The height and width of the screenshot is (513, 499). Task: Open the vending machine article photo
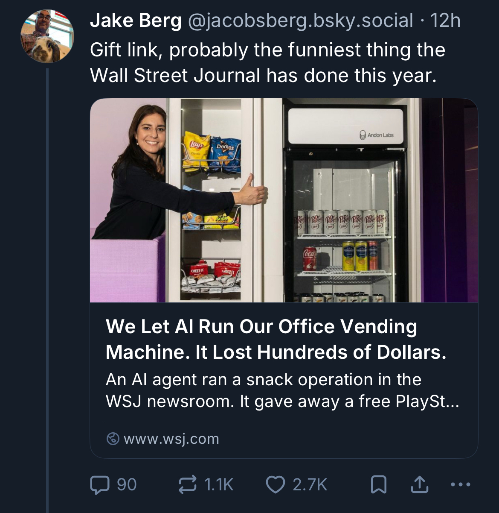(284, 200)
